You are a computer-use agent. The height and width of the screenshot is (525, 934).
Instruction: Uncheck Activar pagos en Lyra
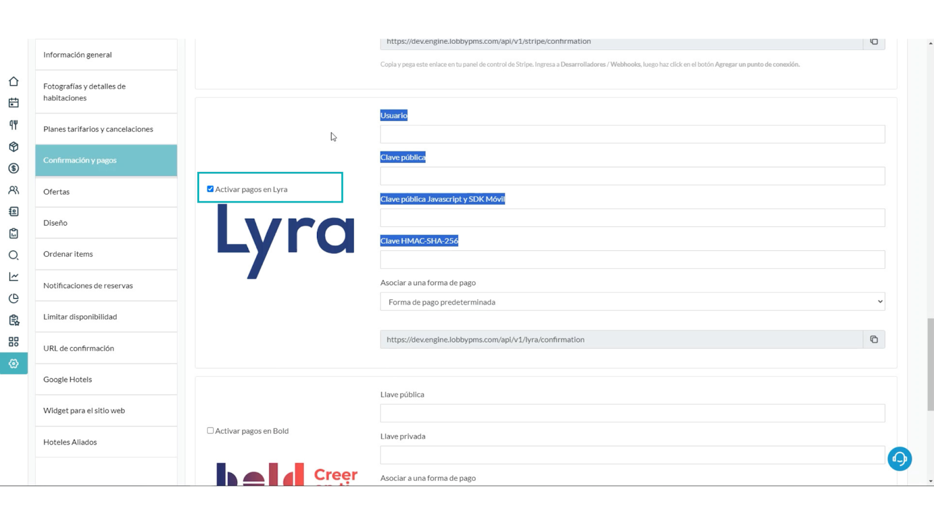point(210,189)
